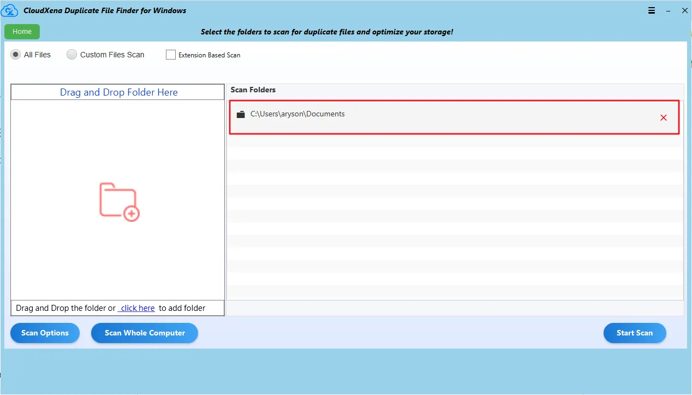This screenshot has width=692, height=395.
Task: Click the add-folder icon in drop area
Action: pyautogui.click(x=120, y=202)
